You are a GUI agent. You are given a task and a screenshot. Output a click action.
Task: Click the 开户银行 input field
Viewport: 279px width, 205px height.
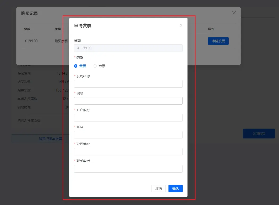pos(128,118)
